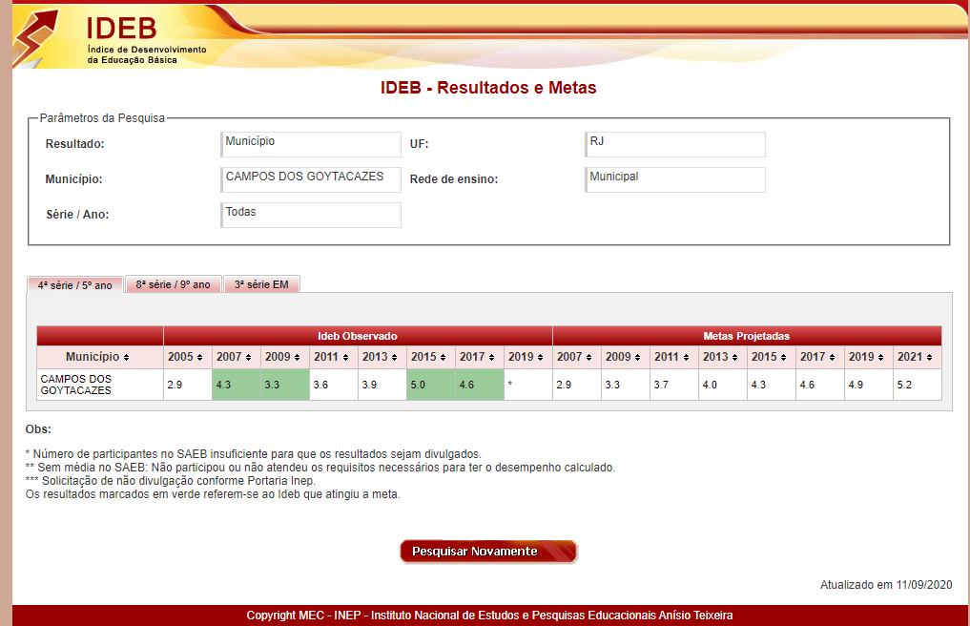This screenshot has height=626, width=970.
Task: Click the CAMPOS DOS GOYTACAZES table row cell
Action: (x=99, y=385)
